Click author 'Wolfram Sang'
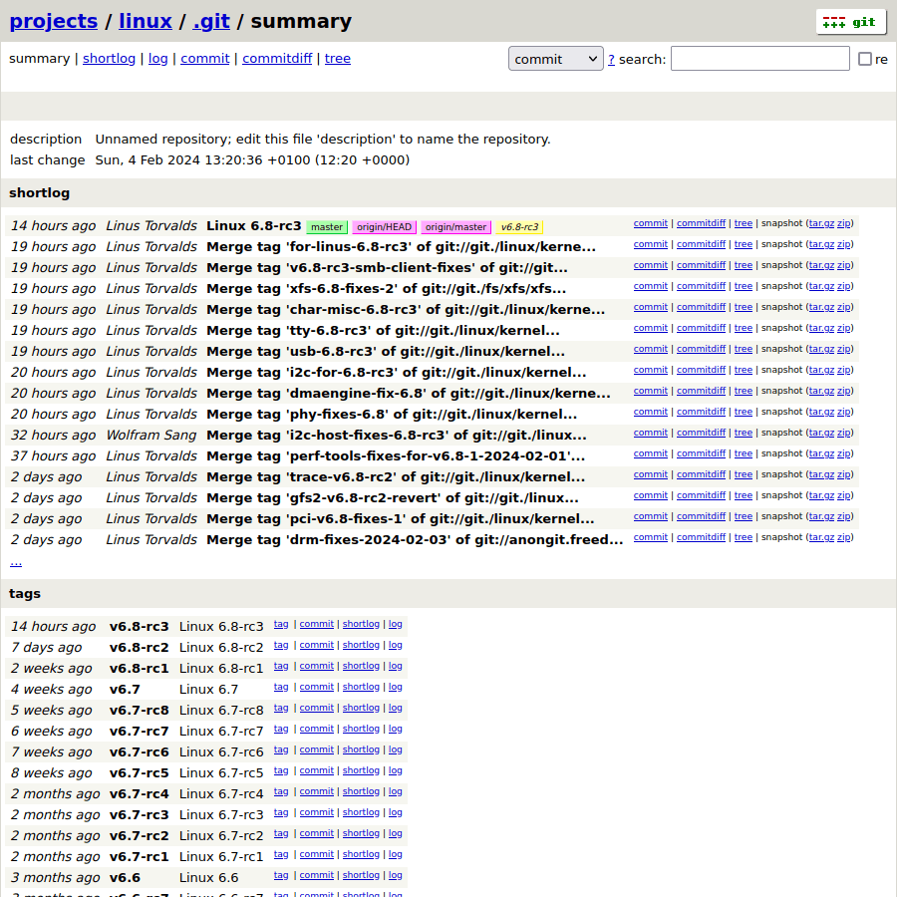 tap(151, 436)
